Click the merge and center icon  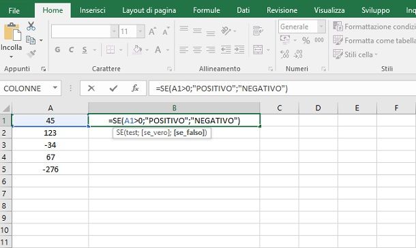258,50
